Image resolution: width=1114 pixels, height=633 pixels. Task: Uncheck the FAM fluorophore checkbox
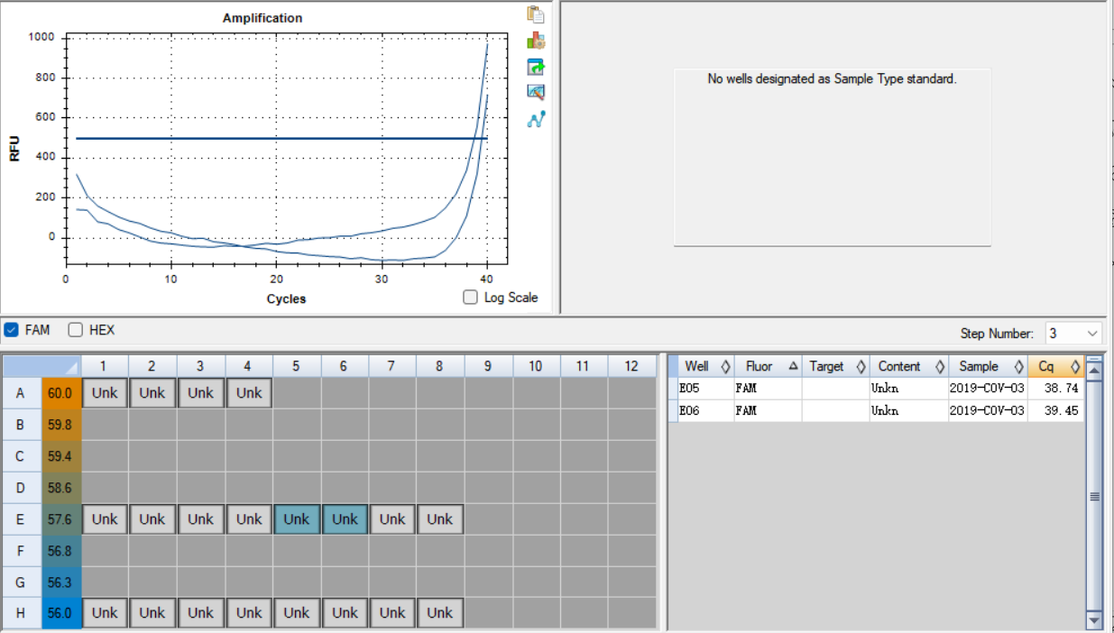pyautogui.click(x=12, y=330)
